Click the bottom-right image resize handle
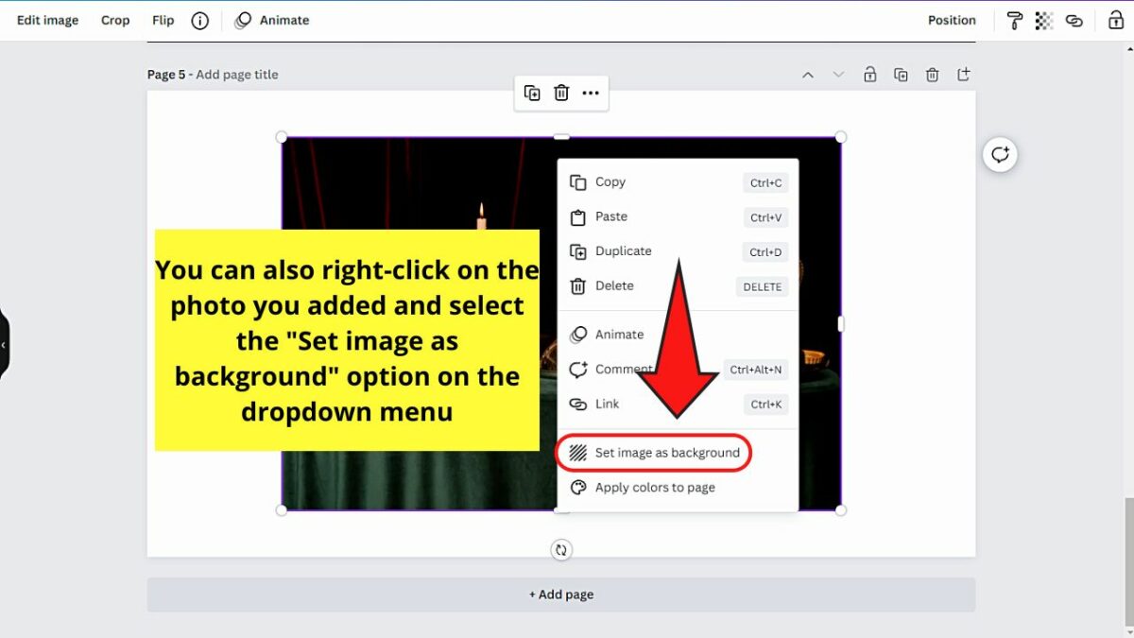This screenshot has width=1134, height=638. 841,510
